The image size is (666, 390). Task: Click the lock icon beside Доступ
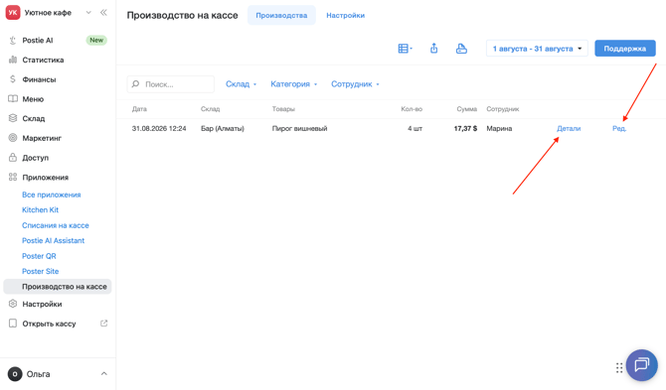pyautogui.click(x=13, y=157)
